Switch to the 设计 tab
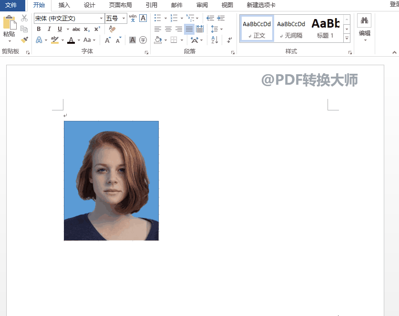The width and height of the screenshot is (399, 316). pos(89,5)
